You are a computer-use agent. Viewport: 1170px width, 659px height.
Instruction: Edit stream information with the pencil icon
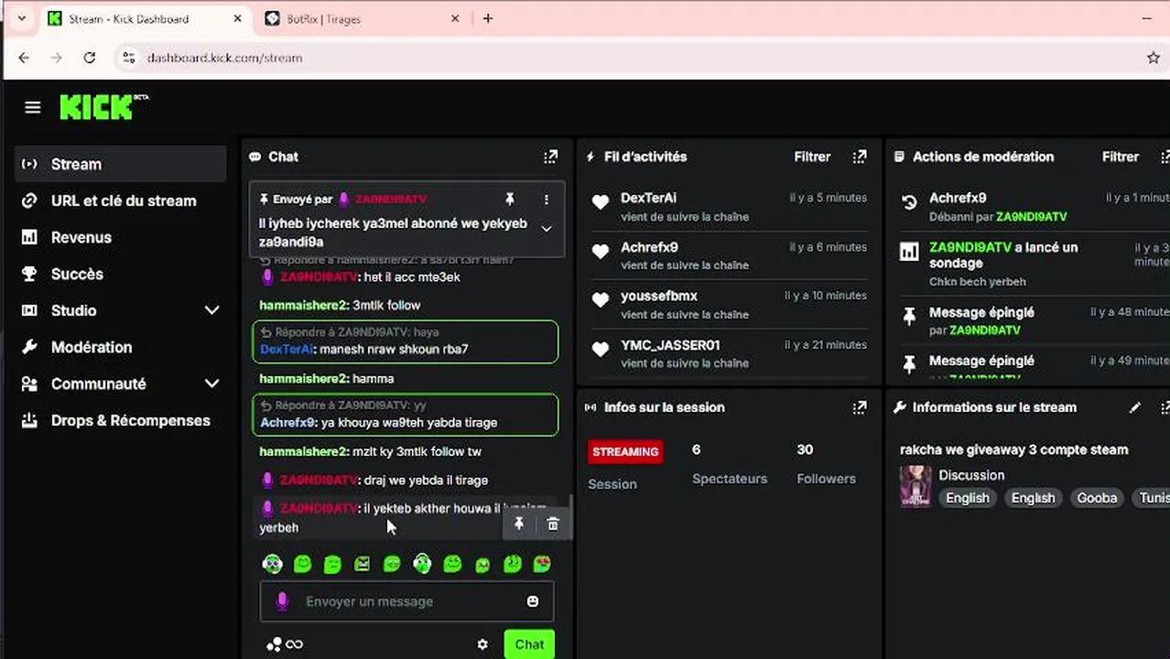(x=1135, y=407)
